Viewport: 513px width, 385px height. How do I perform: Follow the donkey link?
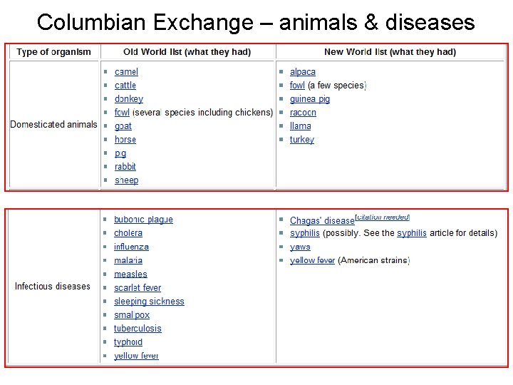tap(129, 99)
